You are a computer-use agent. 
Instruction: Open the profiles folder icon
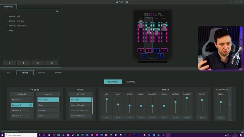57,11
